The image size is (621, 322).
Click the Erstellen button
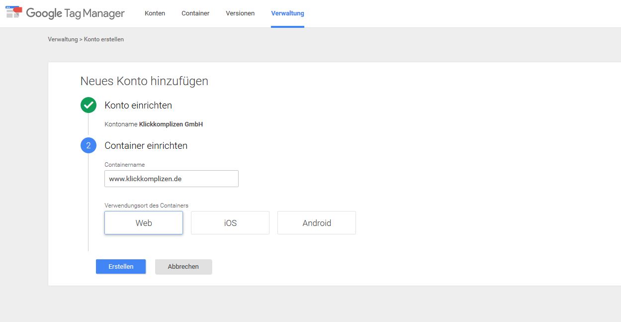coord(121,267)
